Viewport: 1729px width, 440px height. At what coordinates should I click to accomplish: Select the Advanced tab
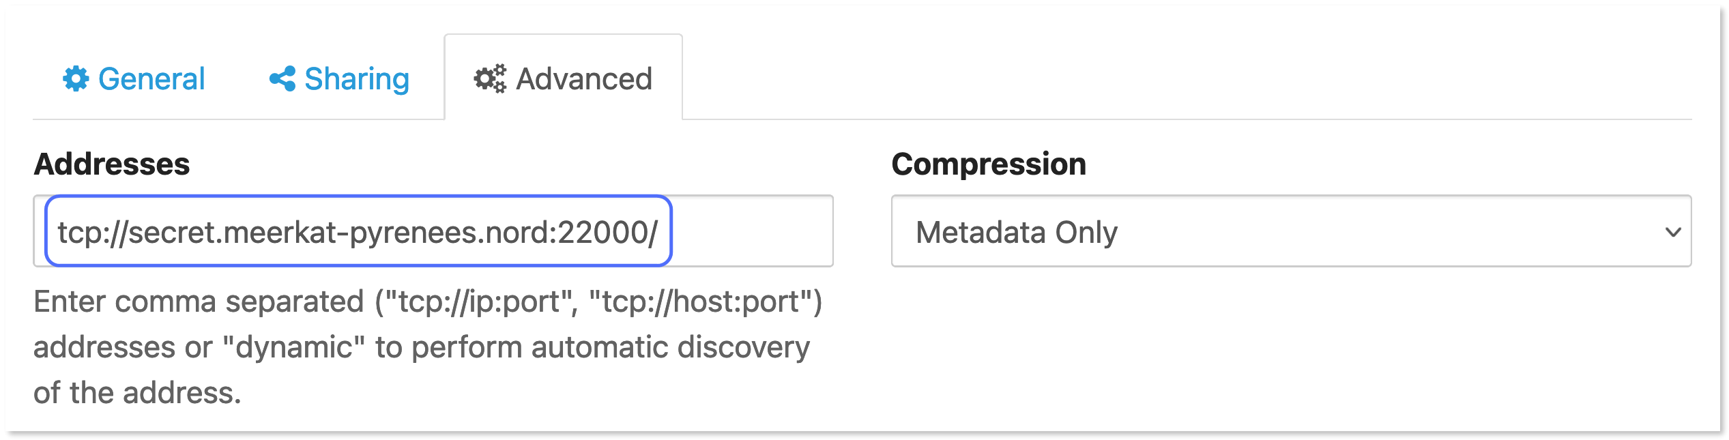coord(563,78)
